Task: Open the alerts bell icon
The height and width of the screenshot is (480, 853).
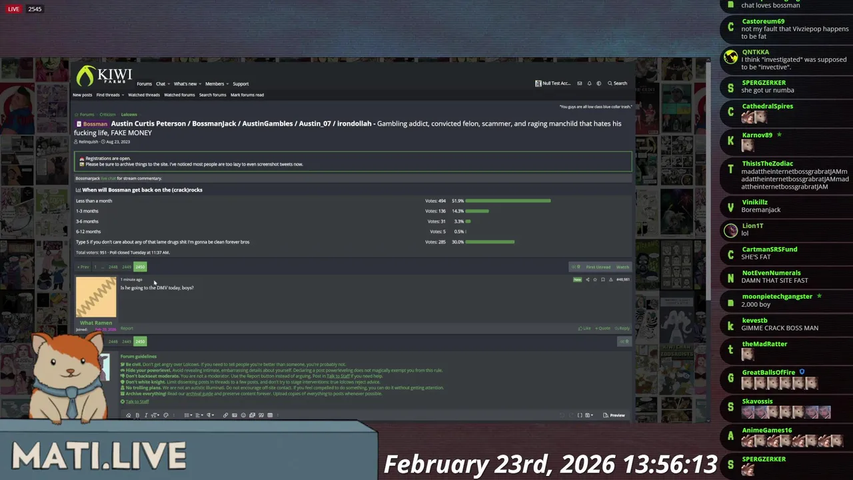Action: click(x=589, y=83)
